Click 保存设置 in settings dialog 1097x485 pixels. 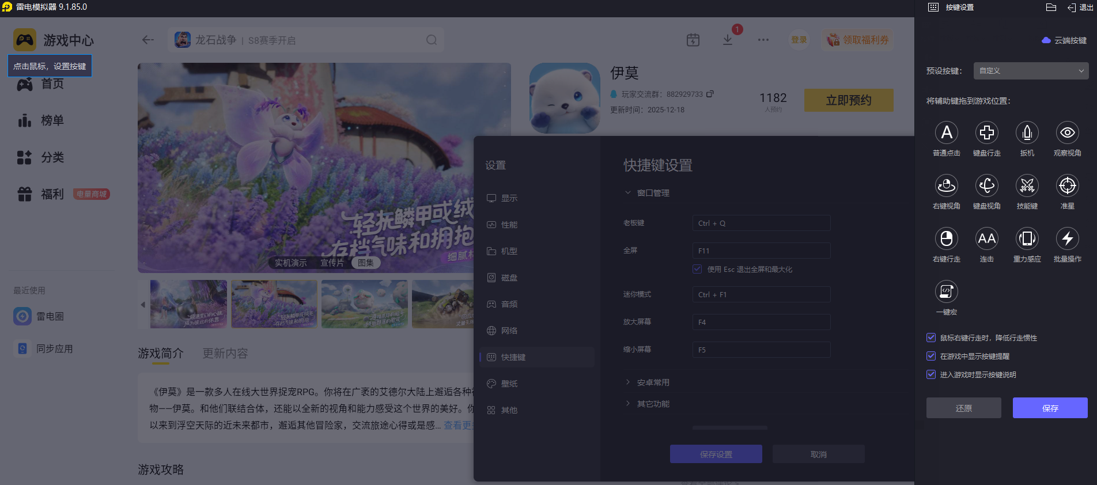click(716, 454)
